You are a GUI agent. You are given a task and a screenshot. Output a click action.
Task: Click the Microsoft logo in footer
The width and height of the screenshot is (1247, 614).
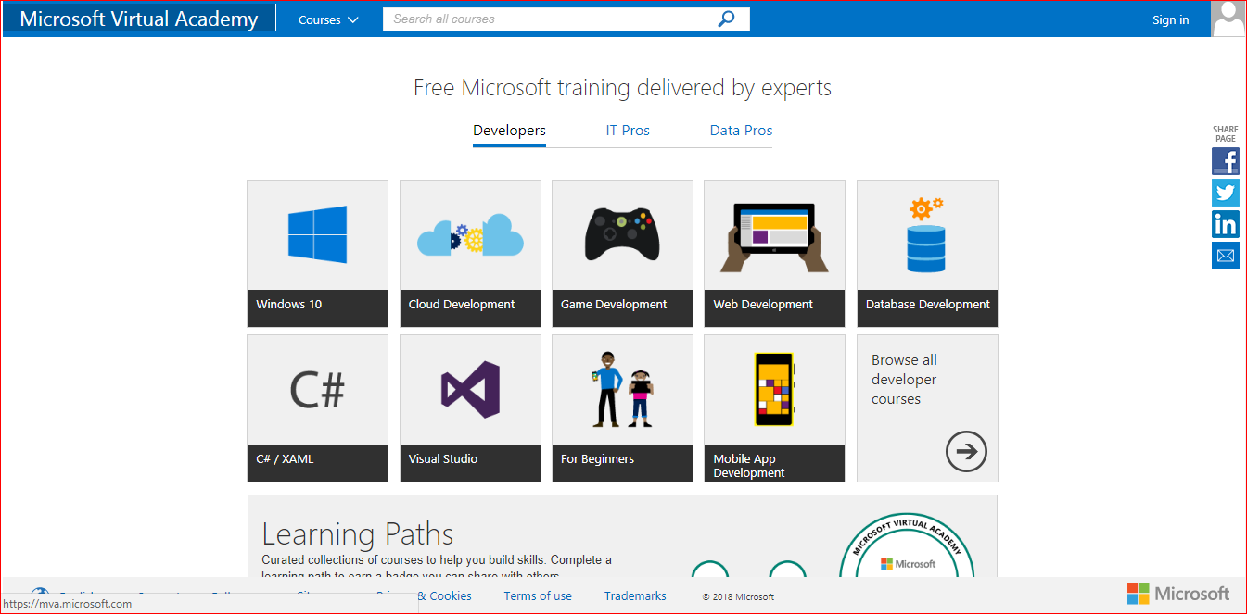(1178, 594)
